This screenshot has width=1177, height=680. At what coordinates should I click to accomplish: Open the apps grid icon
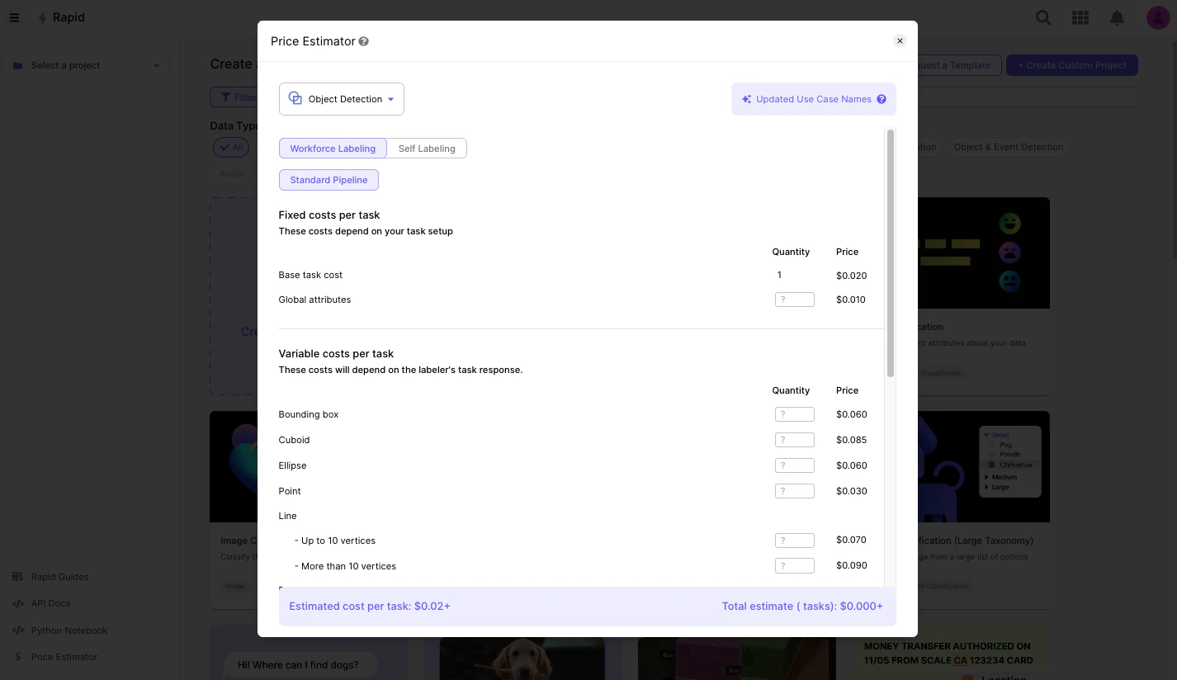1080,17
